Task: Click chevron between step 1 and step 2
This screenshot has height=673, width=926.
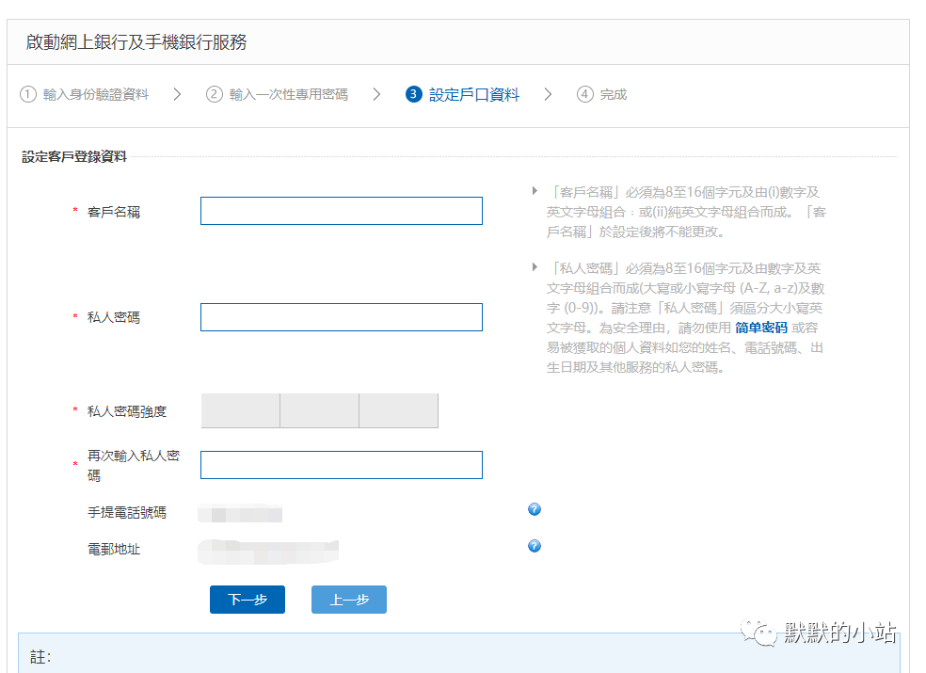Action: coord(176,94)
